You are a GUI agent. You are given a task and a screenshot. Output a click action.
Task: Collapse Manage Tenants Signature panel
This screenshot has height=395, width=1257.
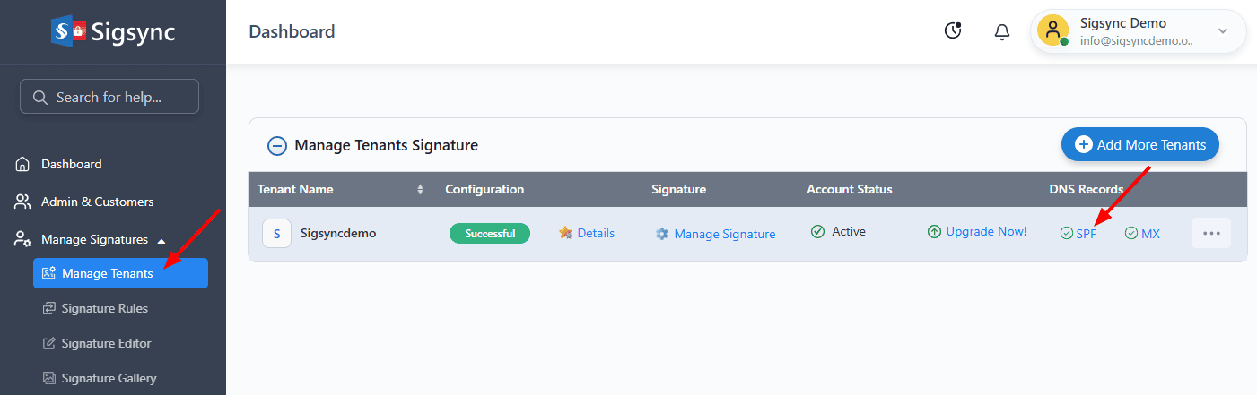tap(277, 145)
